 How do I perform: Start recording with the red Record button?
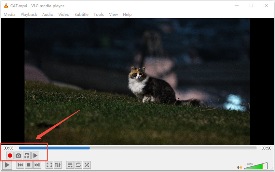pos(10,155)
